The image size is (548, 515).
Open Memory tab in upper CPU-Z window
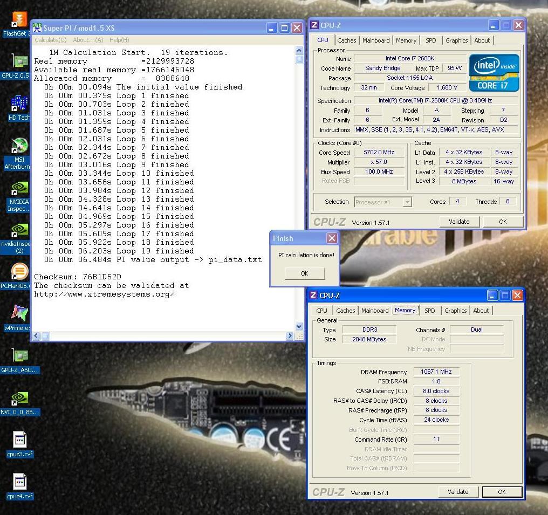pyautogui.click(x=406, y=40)
